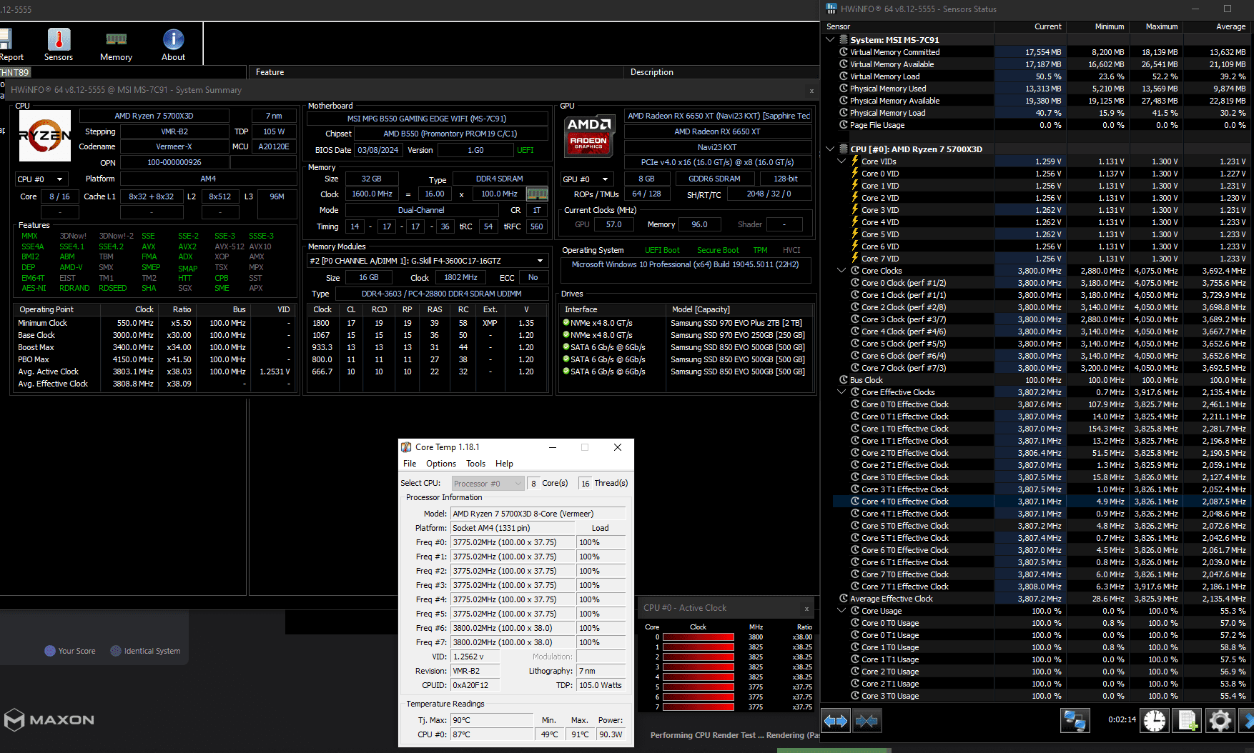Click the chip icon next to System: MSI MS-7C91
The width and height of the screenshot is (1254, 753).
[844, 40]
